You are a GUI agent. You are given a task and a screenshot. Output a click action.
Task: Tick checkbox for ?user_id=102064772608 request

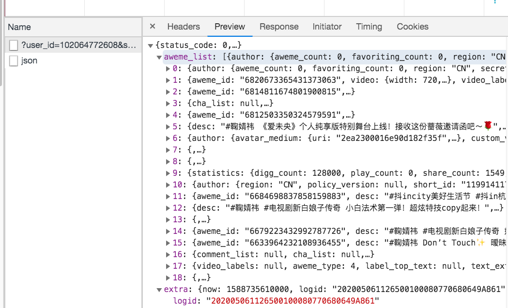coord(14,45)
